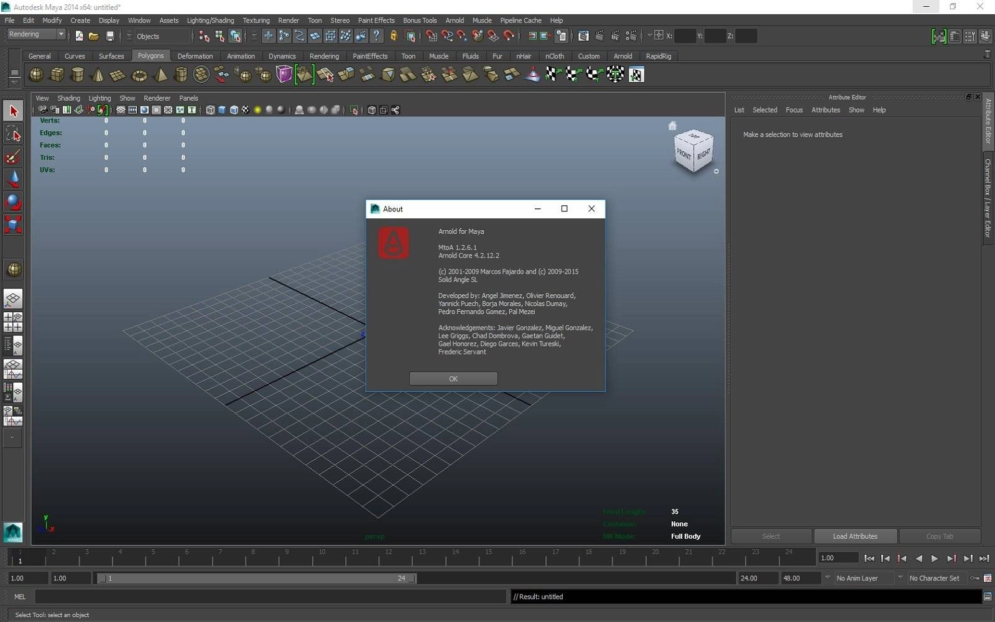The image size is (995, 622).
Task: Open the Objects selection mask dropdown
Action: [x=129, y=36]
